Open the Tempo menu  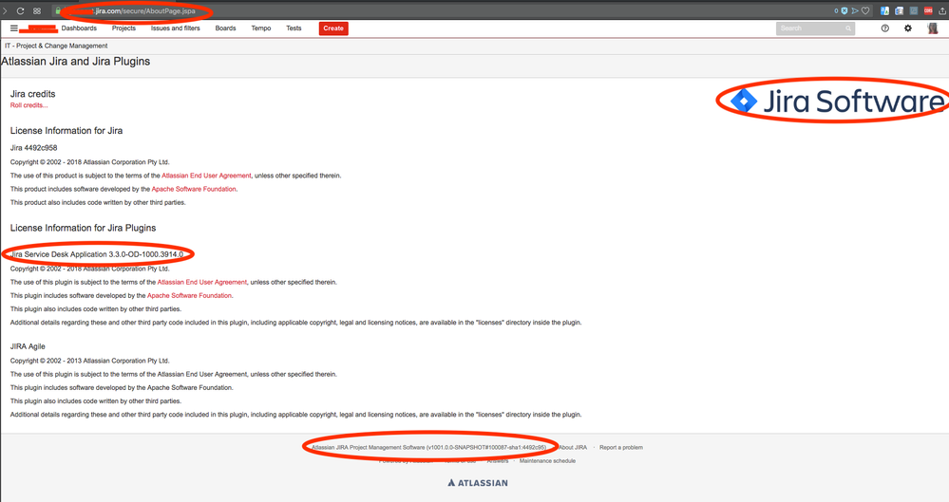pyautogui.click(x=261, y=28)
